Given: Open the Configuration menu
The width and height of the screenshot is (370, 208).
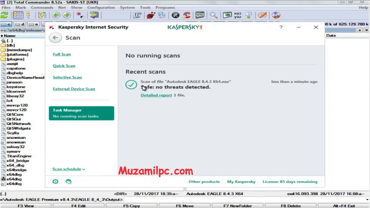Looking at the screenshot, I should point(101,8).
